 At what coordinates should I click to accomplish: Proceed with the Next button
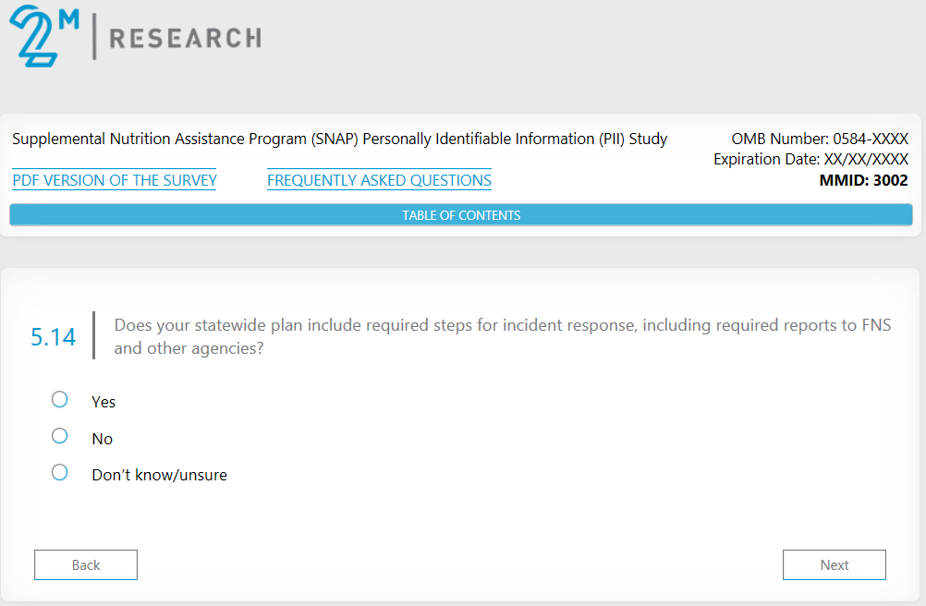click(x=834, y=565)
